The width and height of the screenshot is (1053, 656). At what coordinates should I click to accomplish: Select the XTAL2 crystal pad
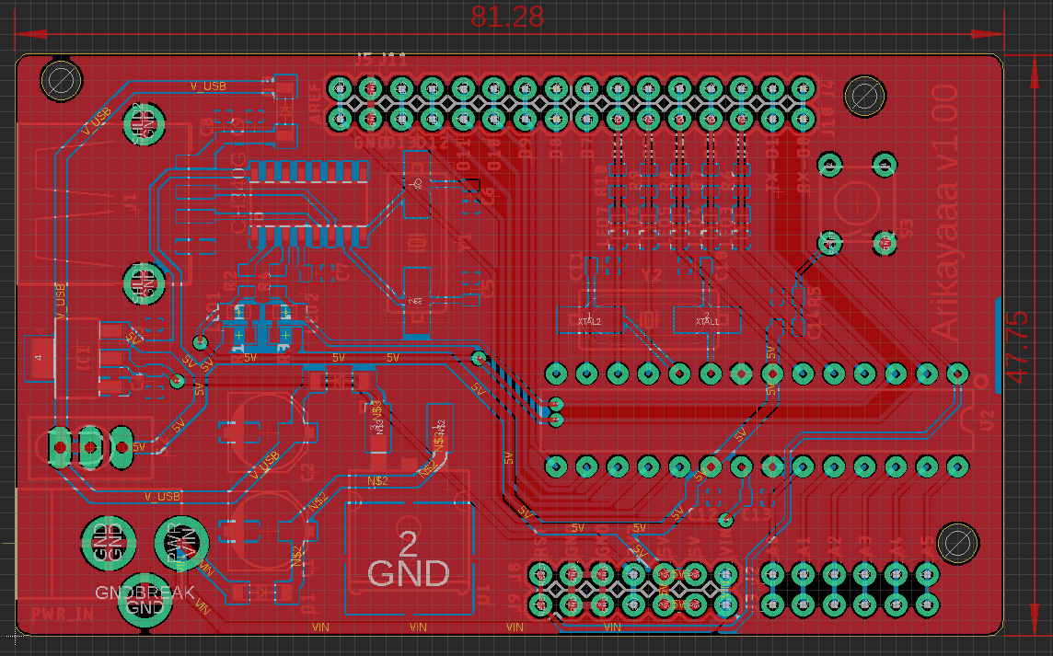[590, 318]
